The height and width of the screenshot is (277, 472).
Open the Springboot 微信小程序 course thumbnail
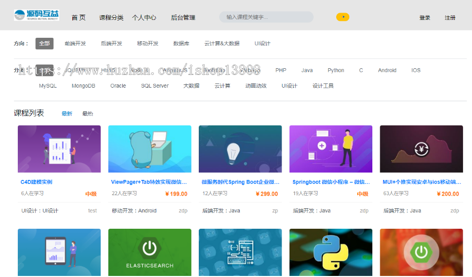[331, 149]
